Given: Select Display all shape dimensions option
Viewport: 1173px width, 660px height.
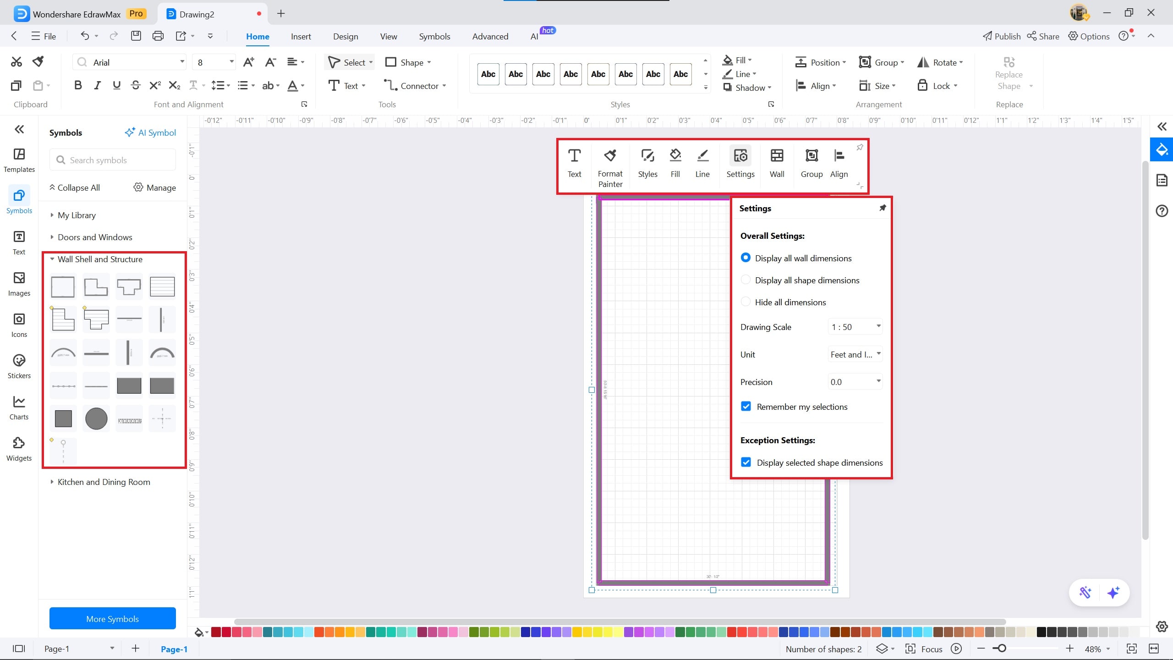Looking at the screenshot, I should (x=745, y=280).
